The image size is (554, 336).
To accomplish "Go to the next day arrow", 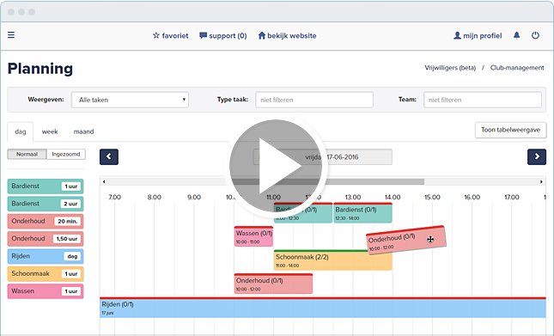I will 537,157.
